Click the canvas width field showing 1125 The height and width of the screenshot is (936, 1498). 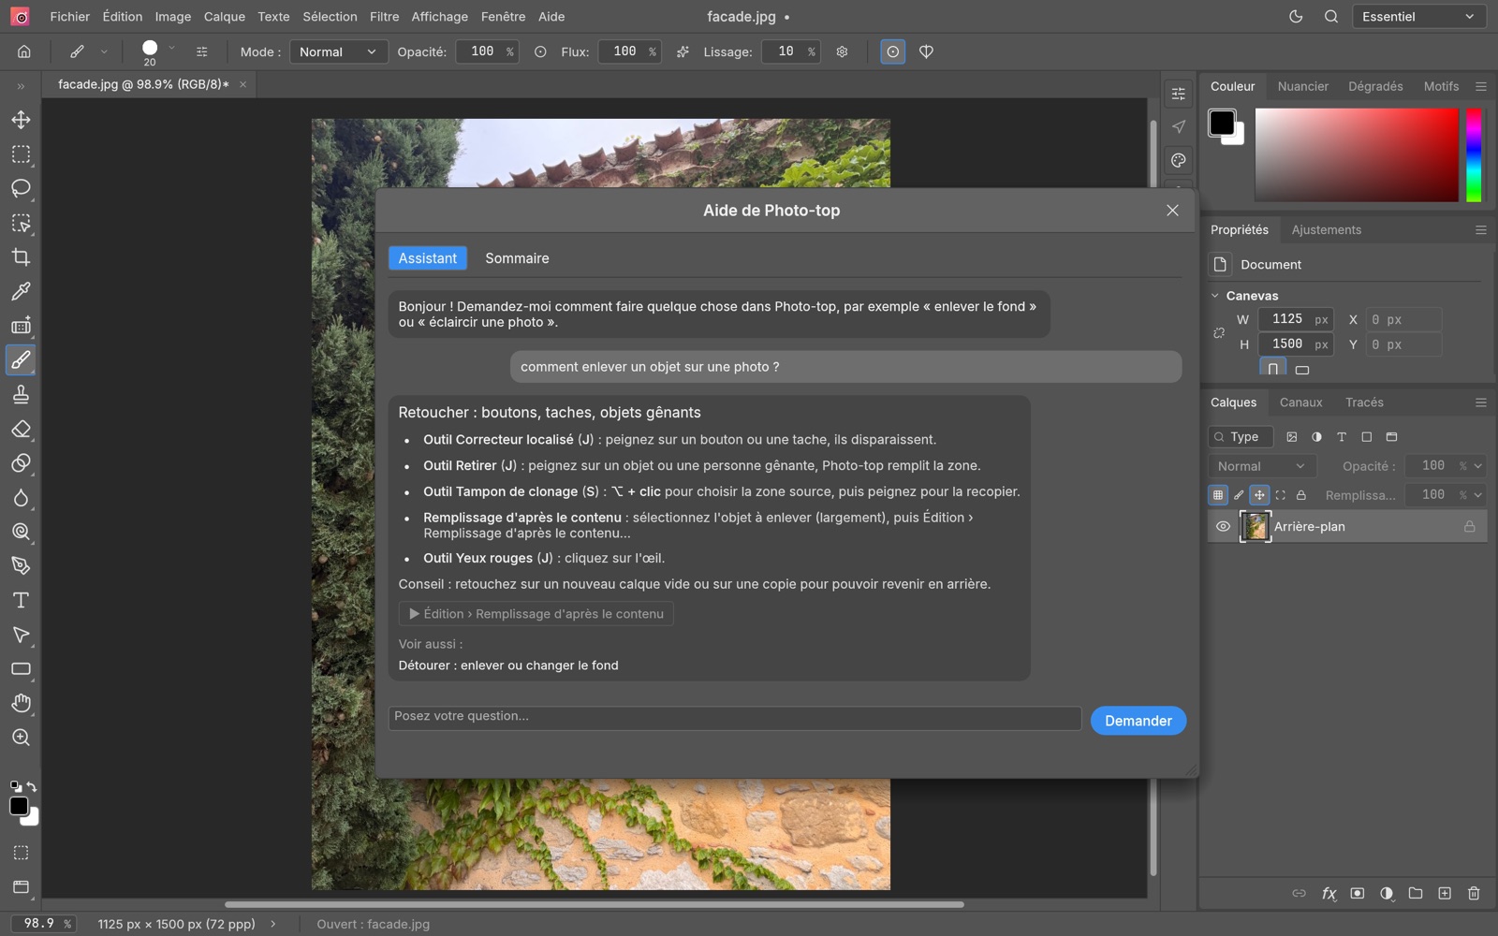1296,319
